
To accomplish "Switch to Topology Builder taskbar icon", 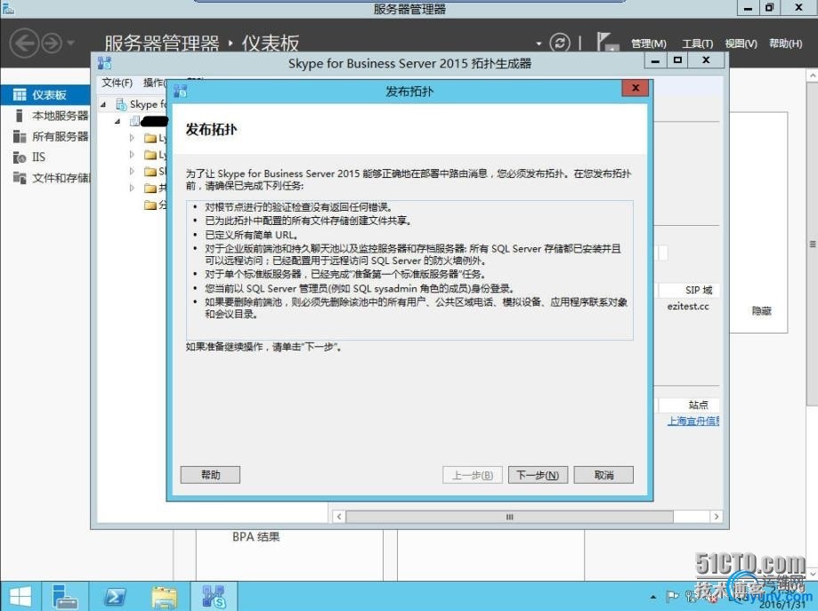I will pos(214,597).
